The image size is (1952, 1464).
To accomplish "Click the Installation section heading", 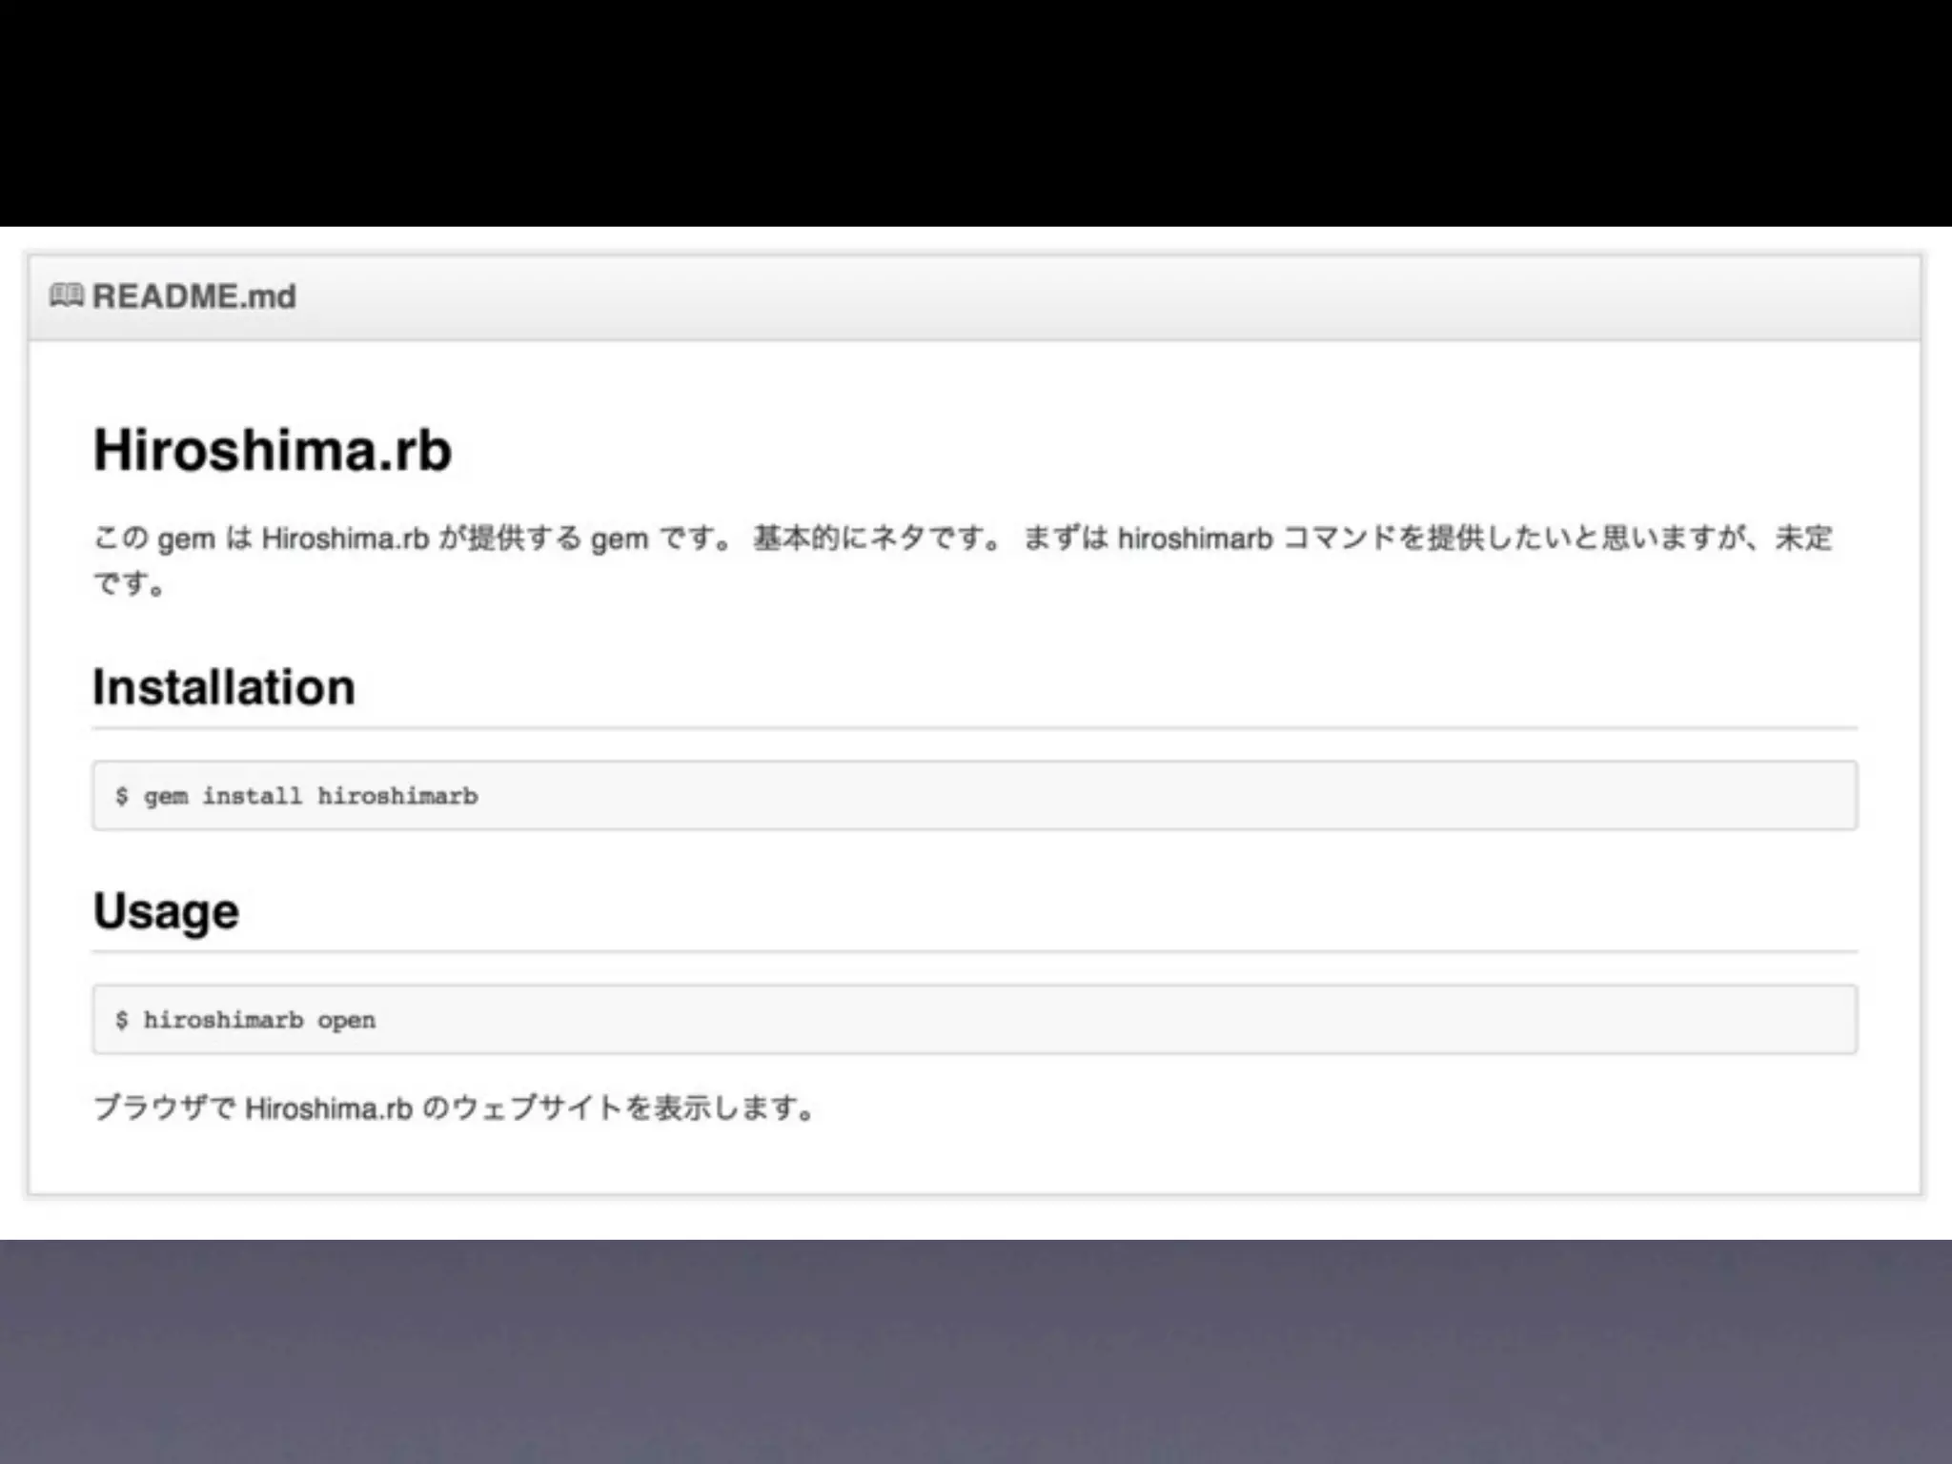I will [x=224, y=687].
